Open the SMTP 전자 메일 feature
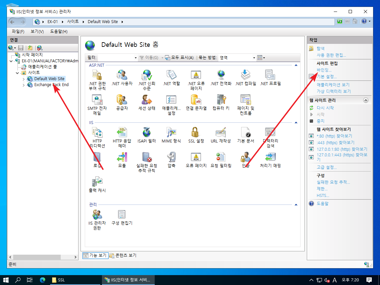The height and width of the screenshot is (285, 380). [x=97, y=105]
